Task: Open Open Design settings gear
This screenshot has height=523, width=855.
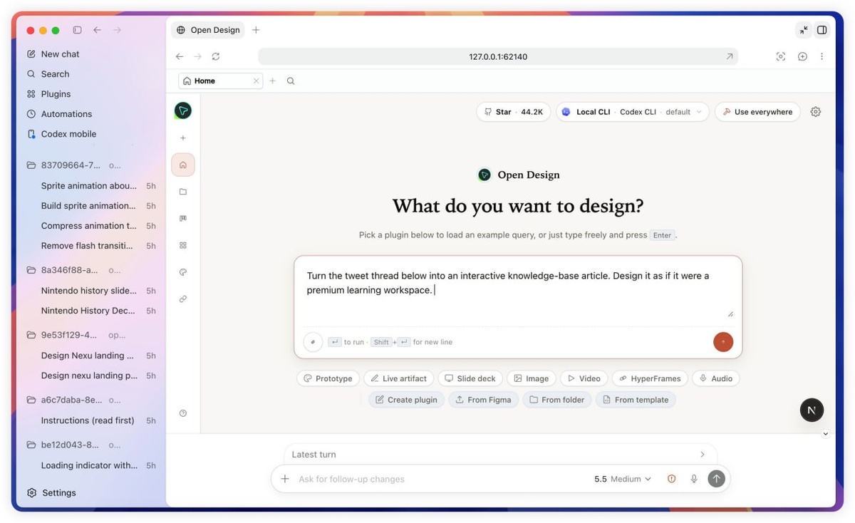Action: point(816,112)
